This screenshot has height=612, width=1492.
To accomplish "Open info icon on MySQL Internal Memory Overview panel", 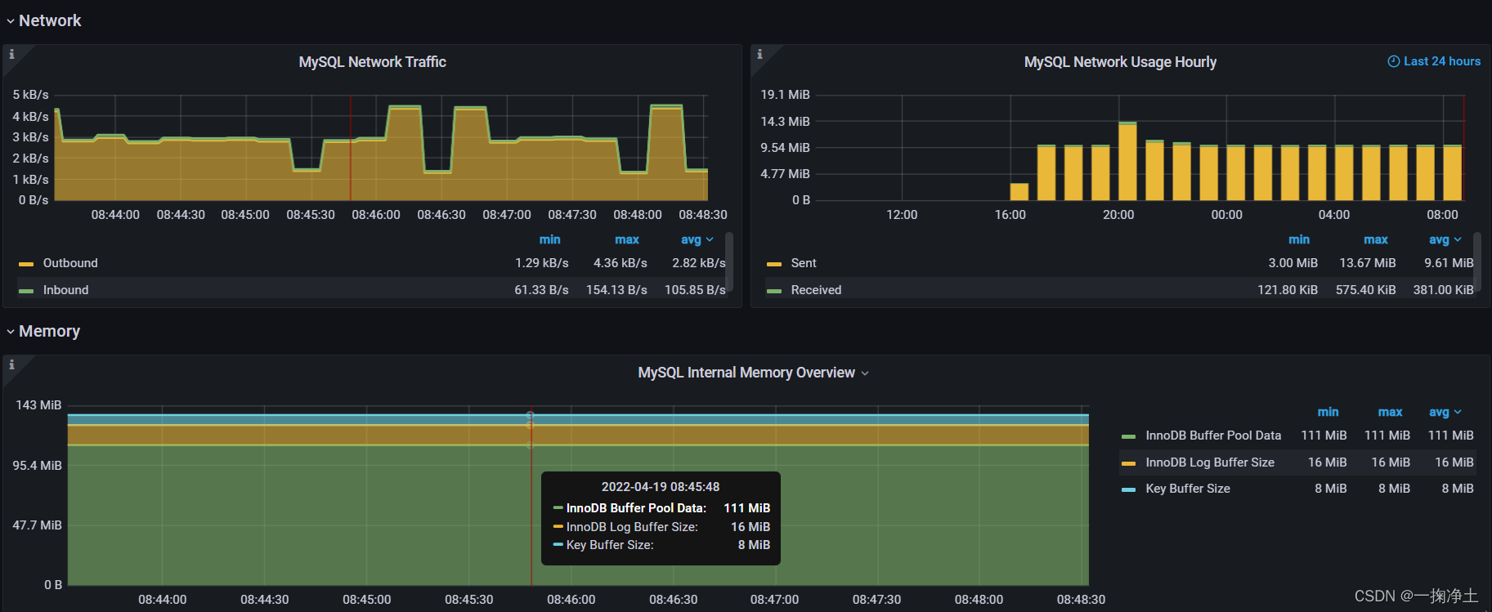I will click(x=11, y=364).
